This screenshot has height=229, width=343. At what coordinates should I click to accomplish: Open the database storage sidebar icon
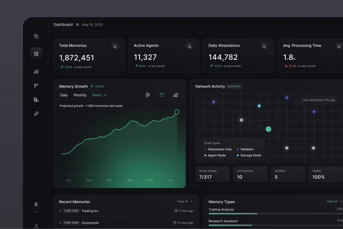[x=36, y=100]
